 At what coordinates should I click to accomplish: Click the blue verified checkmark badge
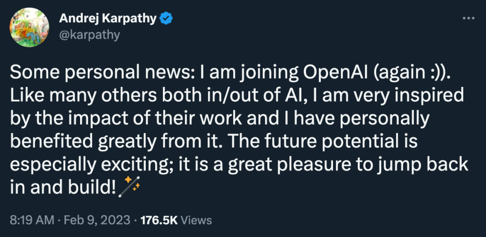coord(166,19)
